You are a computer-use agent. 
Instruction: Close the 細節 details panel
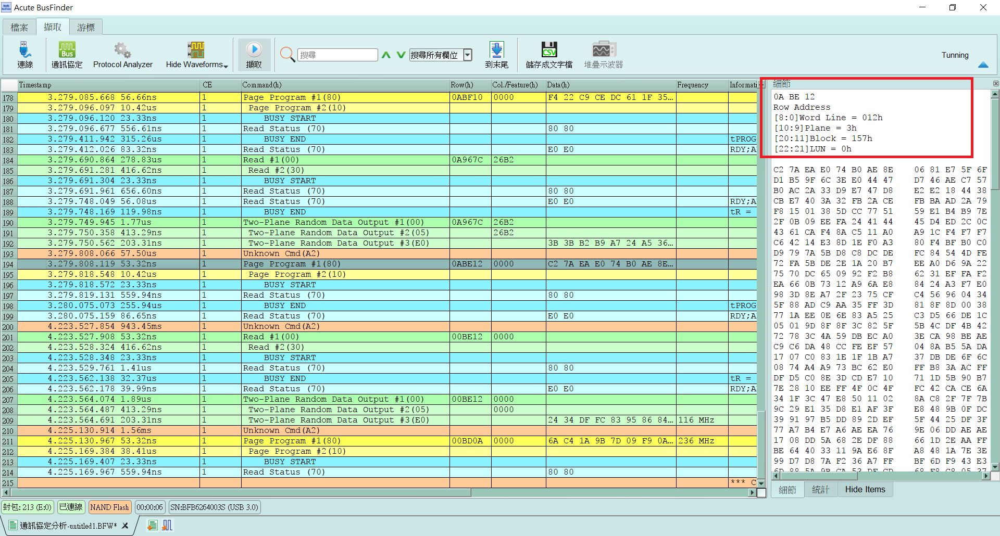(996, 84)
